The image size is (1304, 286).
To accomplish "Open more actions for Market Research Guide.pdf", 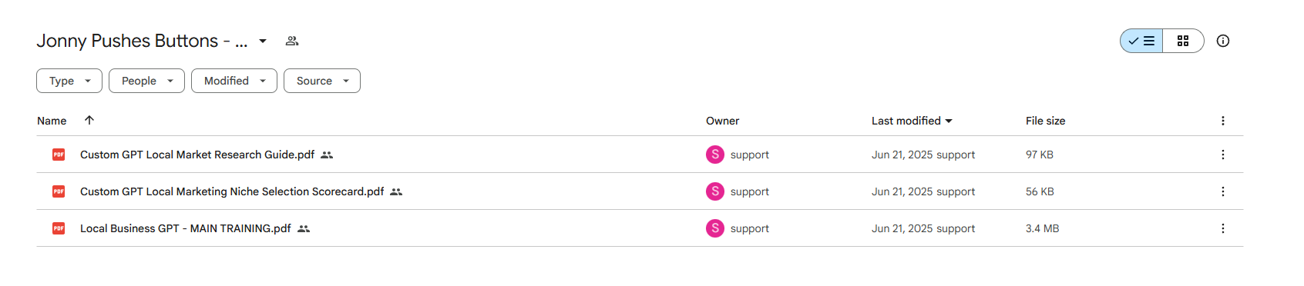I will click(x=1223, y=155).
